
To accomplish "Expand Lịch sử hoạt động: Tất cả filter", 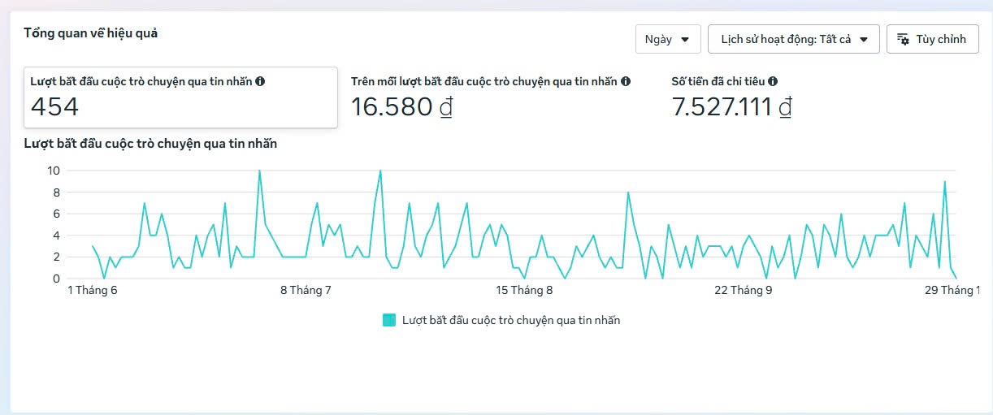I will point(794,39).
